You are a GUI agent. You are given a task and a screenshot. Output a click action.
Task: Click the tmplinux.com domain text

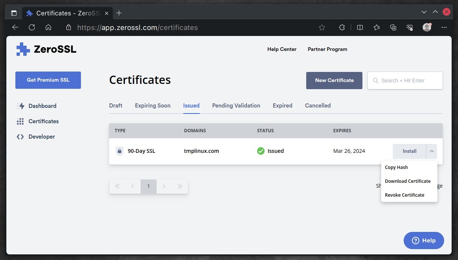(202, 151)
